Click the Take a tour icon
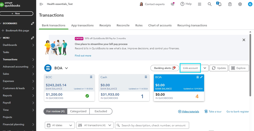Image resolution: width=254 pixels, height=131 pixels. [206, 111]
